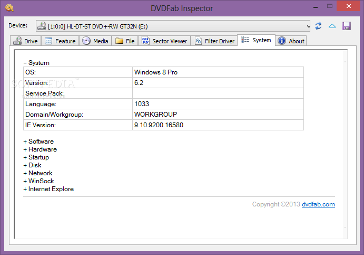The width and height of the screenshot is (364, 255).
Task: Go to the Sector Viewer tab
Action: [x=164, y=41]
